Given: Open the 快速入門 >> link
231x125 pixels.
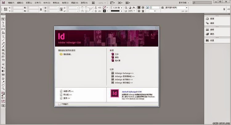Looking at the screenshot, I should point(67,91).
